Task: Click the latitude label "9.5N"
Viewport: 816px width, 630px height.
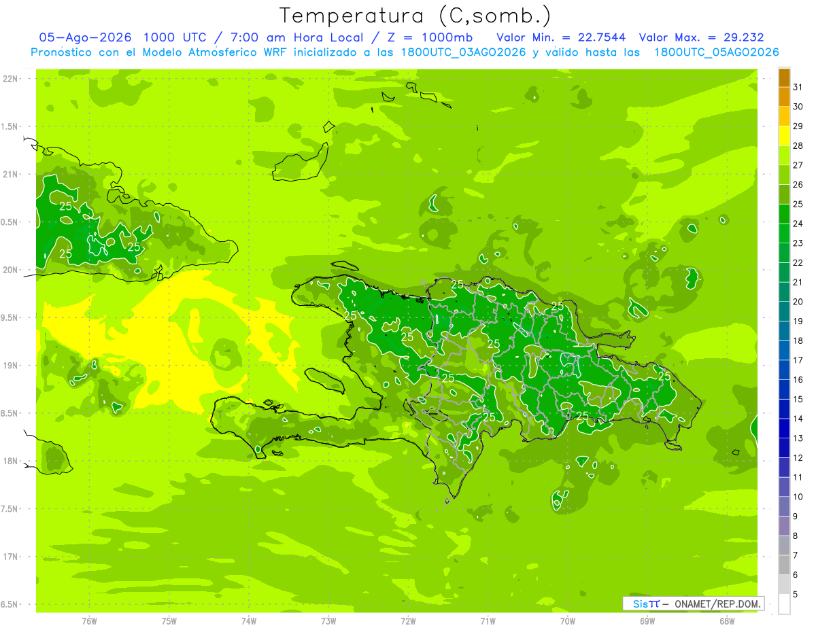Action: pos(10,317)
